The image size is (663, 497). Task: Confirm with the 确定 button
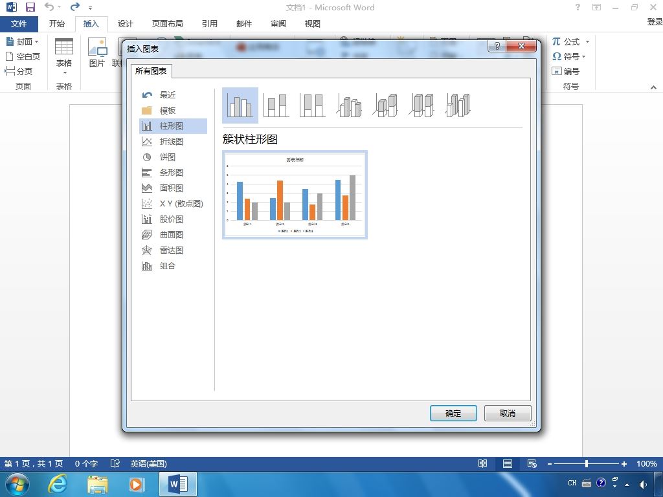(453, 414)
